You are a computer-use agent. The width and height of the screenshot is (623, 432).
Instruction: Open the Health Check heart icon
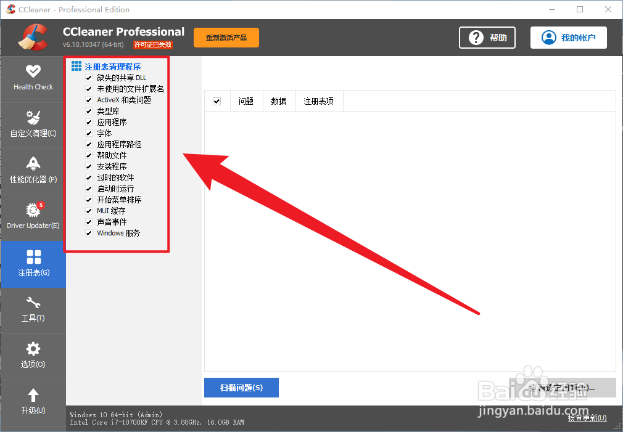point(33,71)
